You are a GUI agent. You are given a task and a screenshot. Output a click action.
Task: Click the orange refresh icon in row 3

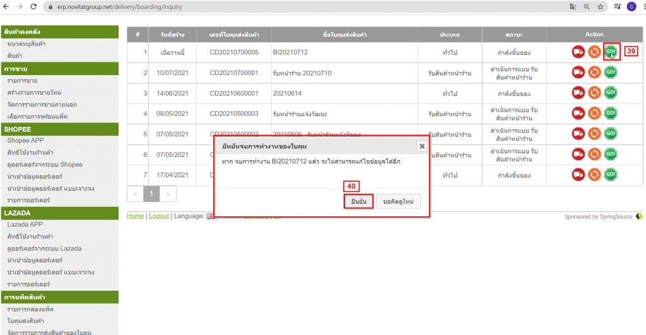(x=594, y=93)
